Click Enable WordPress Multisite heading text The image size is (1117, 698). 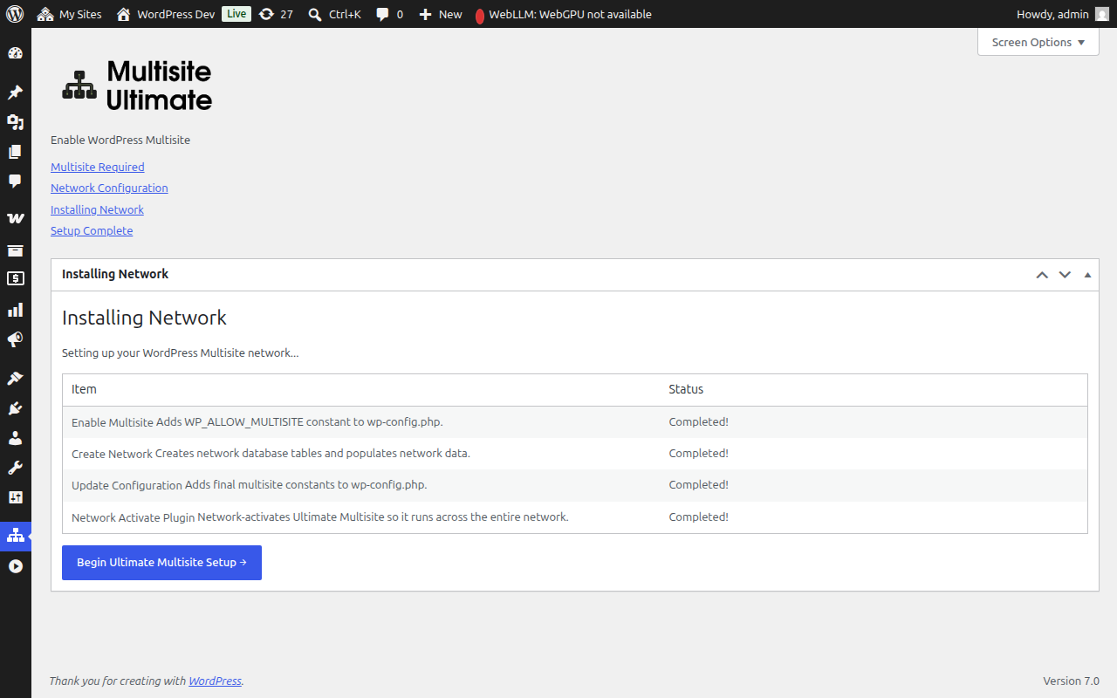(x=120, y=140)
